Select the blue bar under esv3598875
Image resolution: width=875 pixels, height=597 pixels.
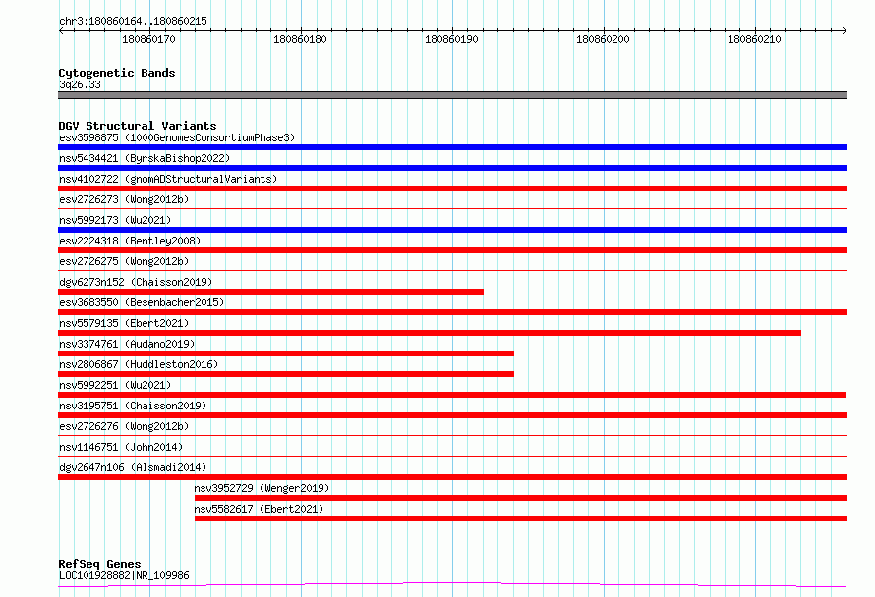coord(452,147)
